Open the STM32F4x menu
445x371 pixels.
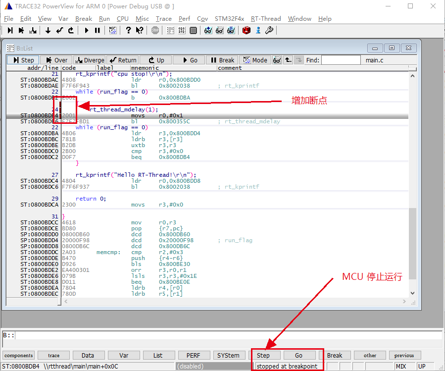229,18
